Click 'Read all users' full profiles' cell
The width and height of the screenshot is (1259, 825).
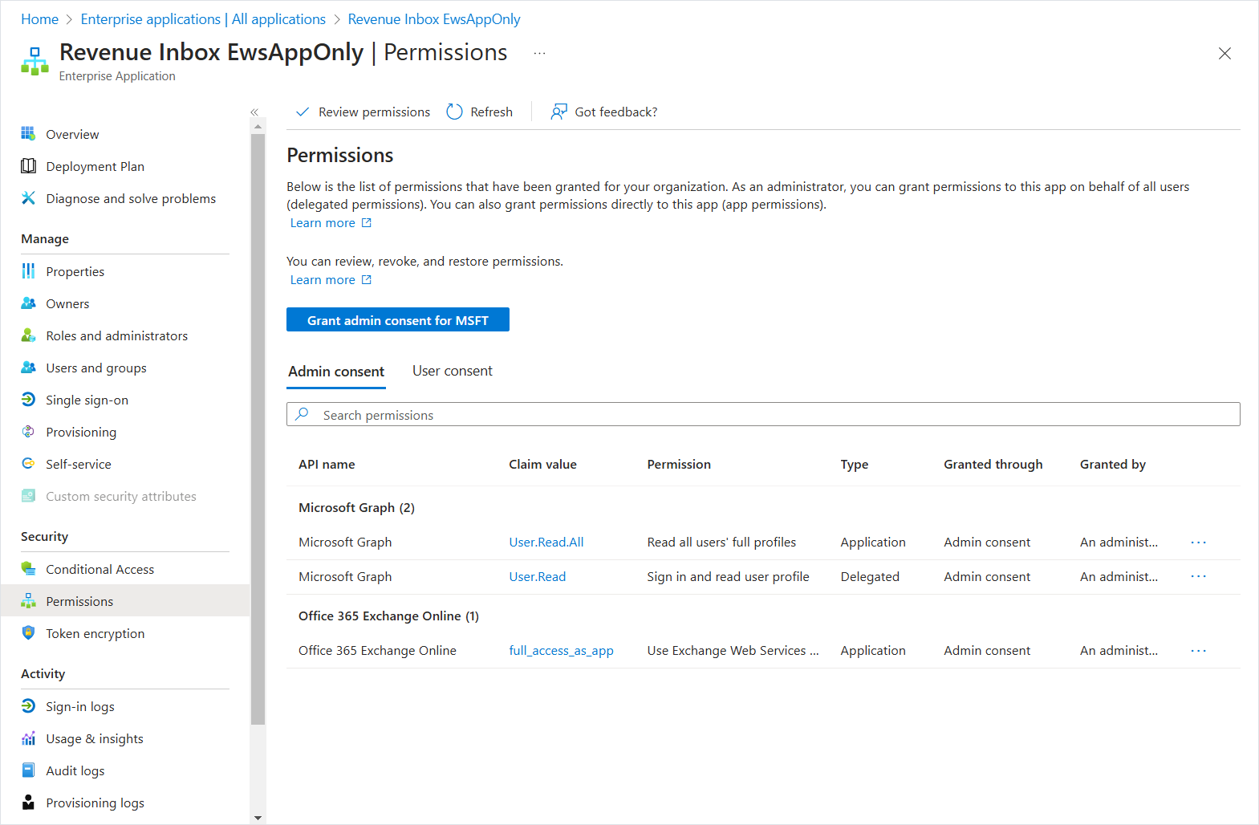pos(721,543)
